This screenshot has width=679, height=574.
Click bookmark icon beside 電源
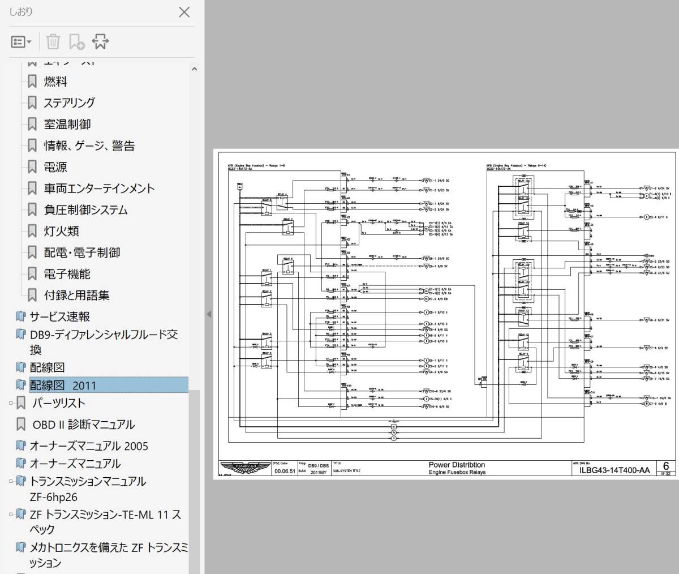(32, 168)
